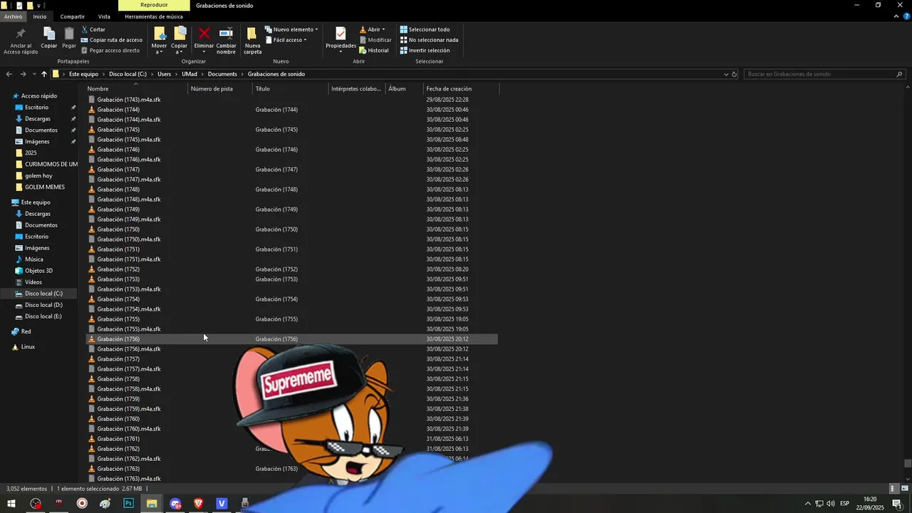The image size is (912, 513).
Task: Switch to the Compartir tab
Action: [73, 16]
